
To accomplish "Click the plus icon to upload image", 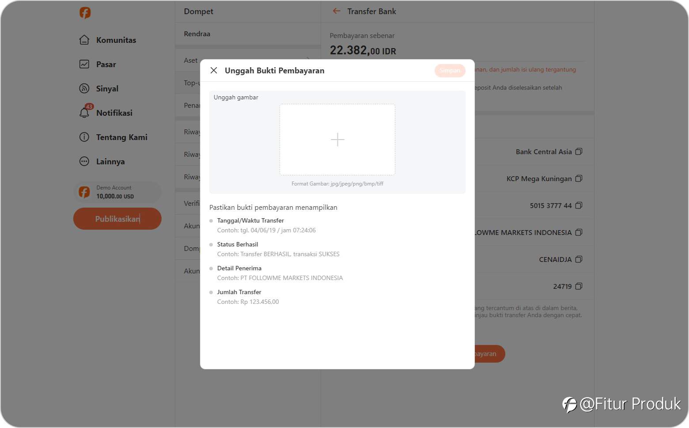I will (337, 140).
